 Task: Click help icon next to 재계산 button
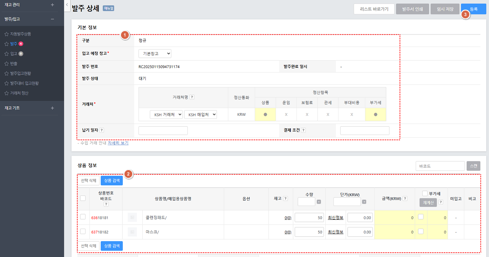(x=441, y=202)
